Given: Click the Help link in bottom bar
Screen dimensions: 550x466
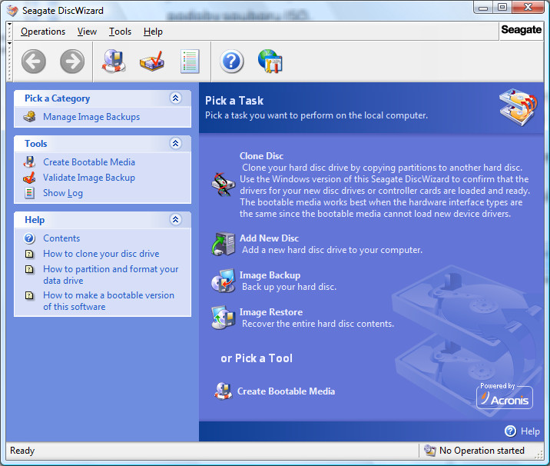Looking at the screenshot, I should click(x=530, y=431).
